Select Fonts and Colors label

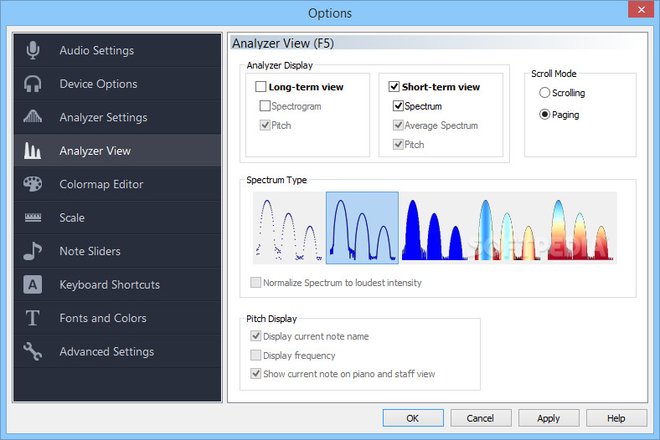pos(103,318)
